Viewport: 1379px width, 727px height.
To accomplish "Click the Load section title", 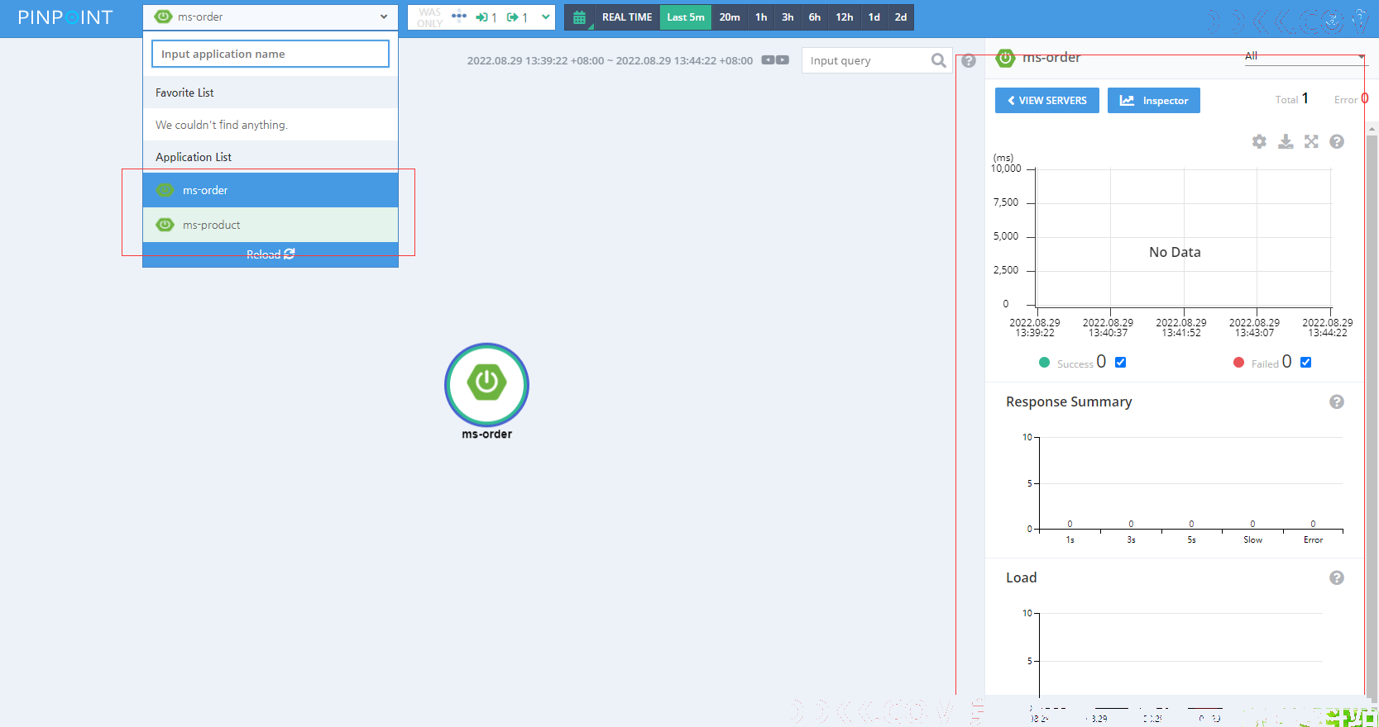I will pos(1021,577).
